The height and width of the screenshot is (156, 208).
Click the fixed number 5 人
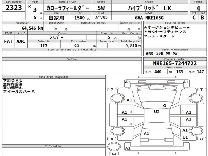pos(112,37)
